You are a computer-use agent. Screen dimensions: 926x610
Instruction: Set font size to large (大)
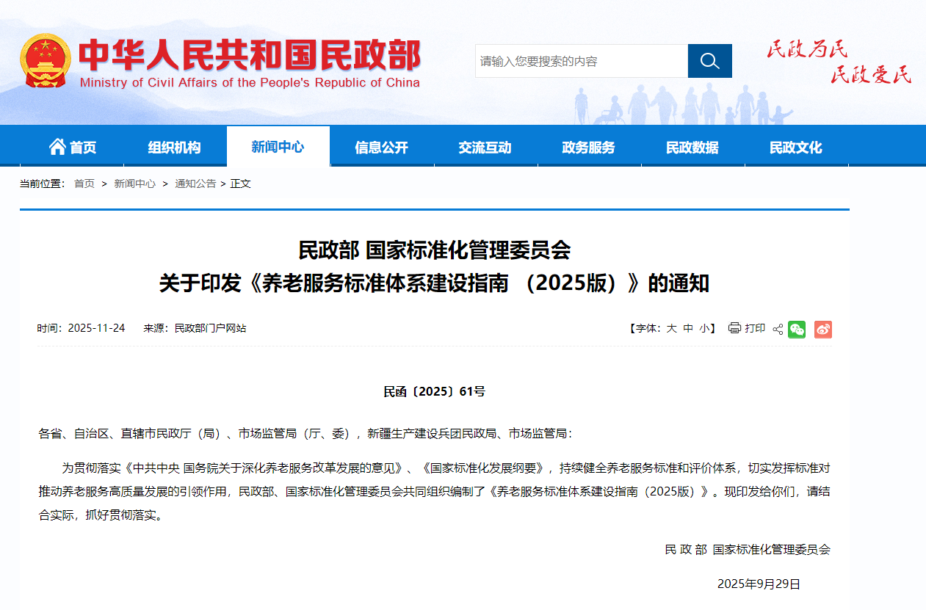[671, 329]
